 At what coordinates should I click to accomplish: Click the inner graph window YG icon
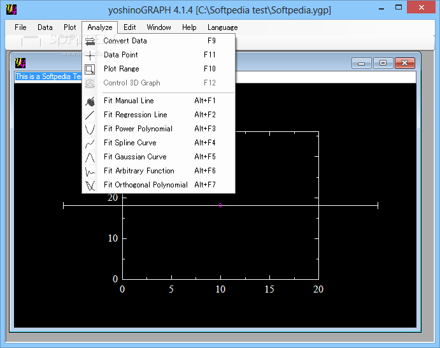coord(20,62)
